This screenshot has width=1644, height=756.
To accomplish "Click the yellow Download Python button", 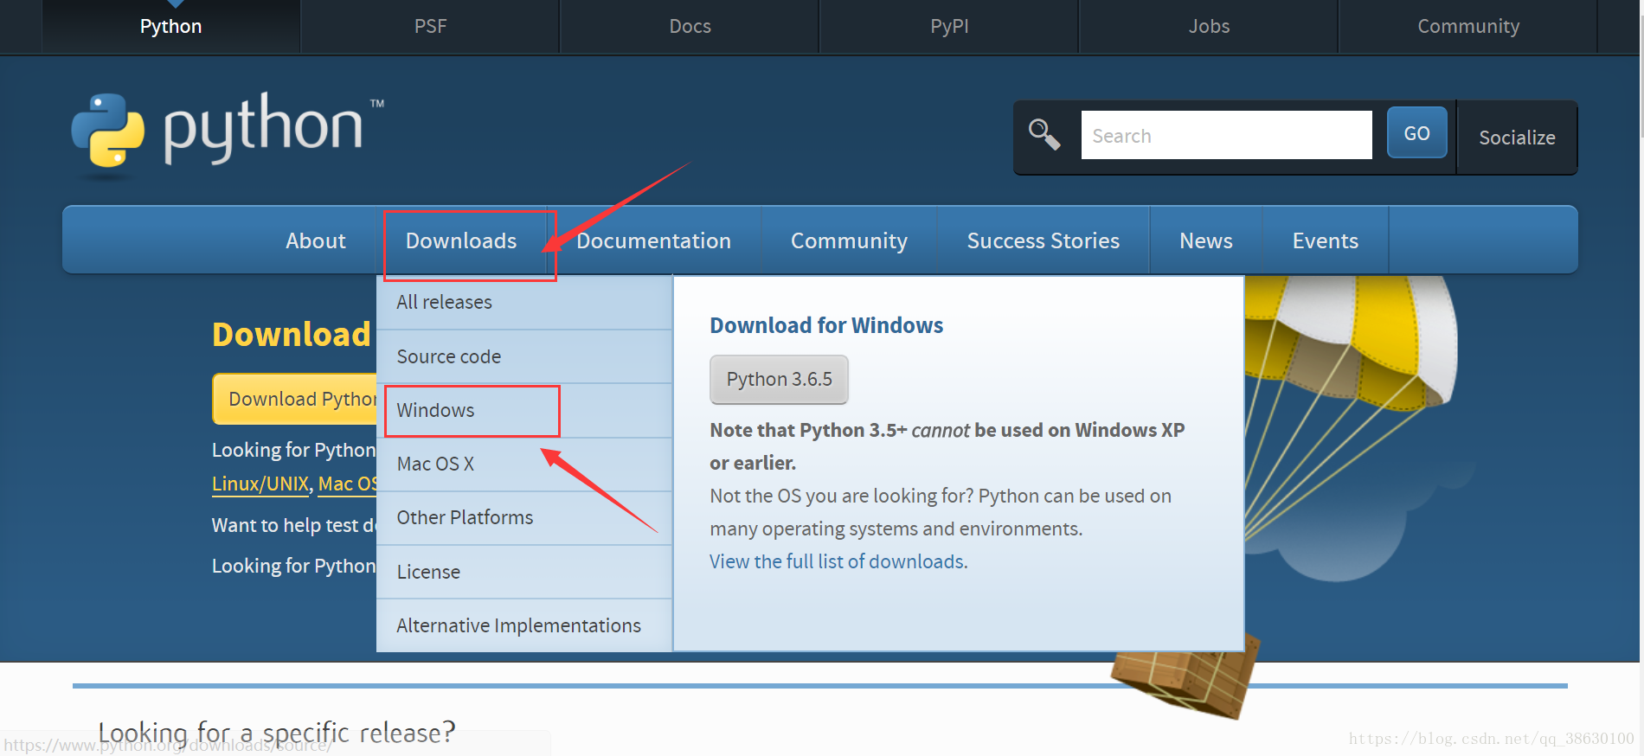I will pos(295,399).
